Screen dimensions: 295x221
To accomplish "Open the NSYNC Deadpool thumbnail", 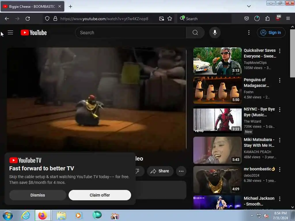I will click(217, 120).
